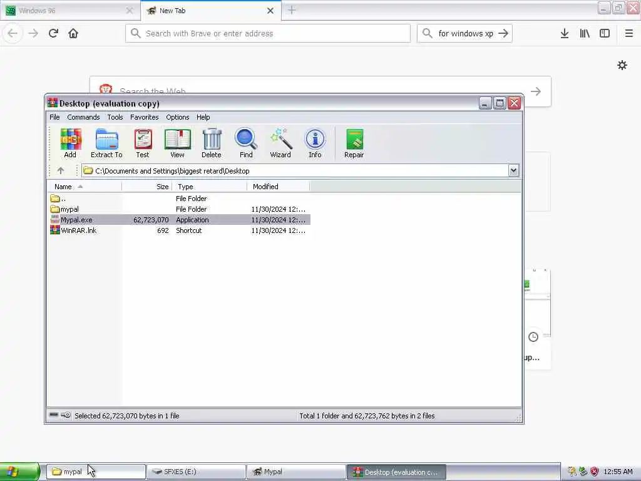This screenshot has height=481, width=641.
Task: Click the 'for windows xp' search box
Action: pyautogui.click(x=465, y=33)
